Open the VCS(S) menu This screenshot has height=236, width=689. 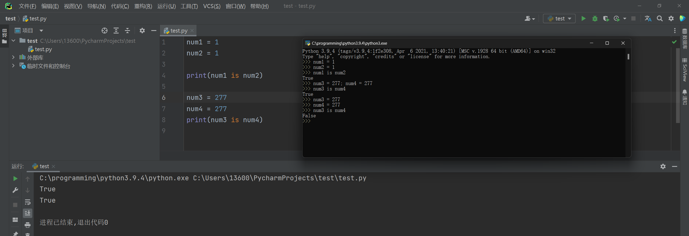point(212,6)
